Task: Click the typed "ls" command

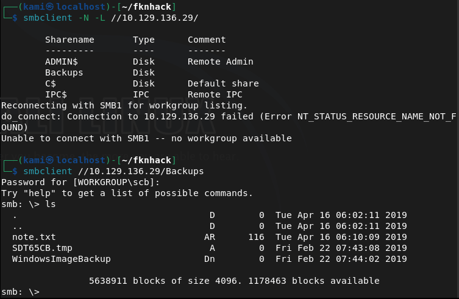Action: pos(51,204)
